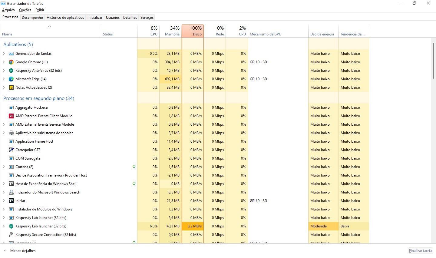This screenshot has width=436, height=258.
Task: Sort by the Rede column header
Action: pos(215,31)
